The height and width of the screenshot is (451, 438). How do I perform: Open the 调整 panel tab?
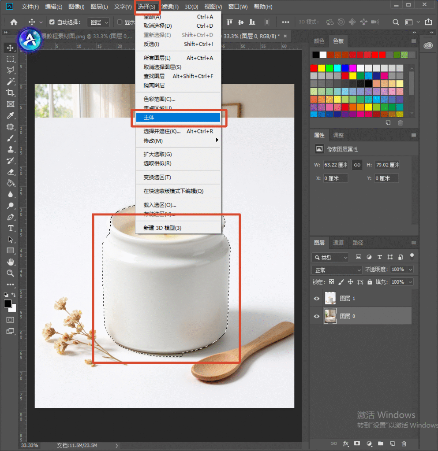click(x=338, y=135)
